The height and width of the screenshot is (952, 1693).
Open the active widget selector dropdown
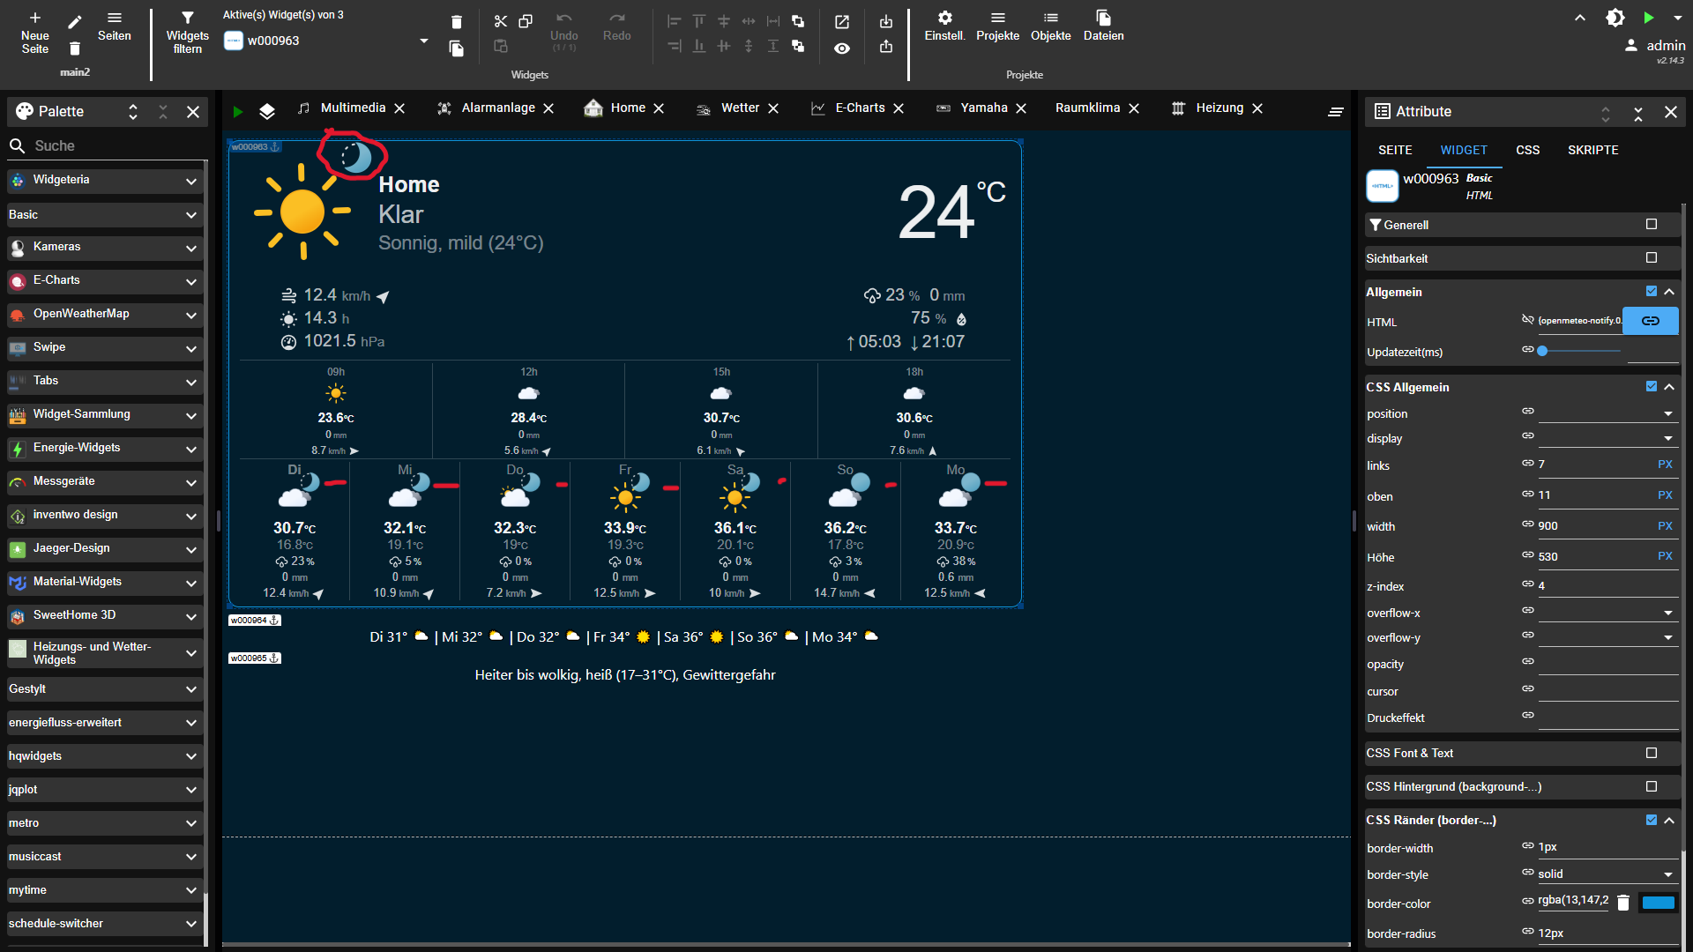[x=424, y=41]
